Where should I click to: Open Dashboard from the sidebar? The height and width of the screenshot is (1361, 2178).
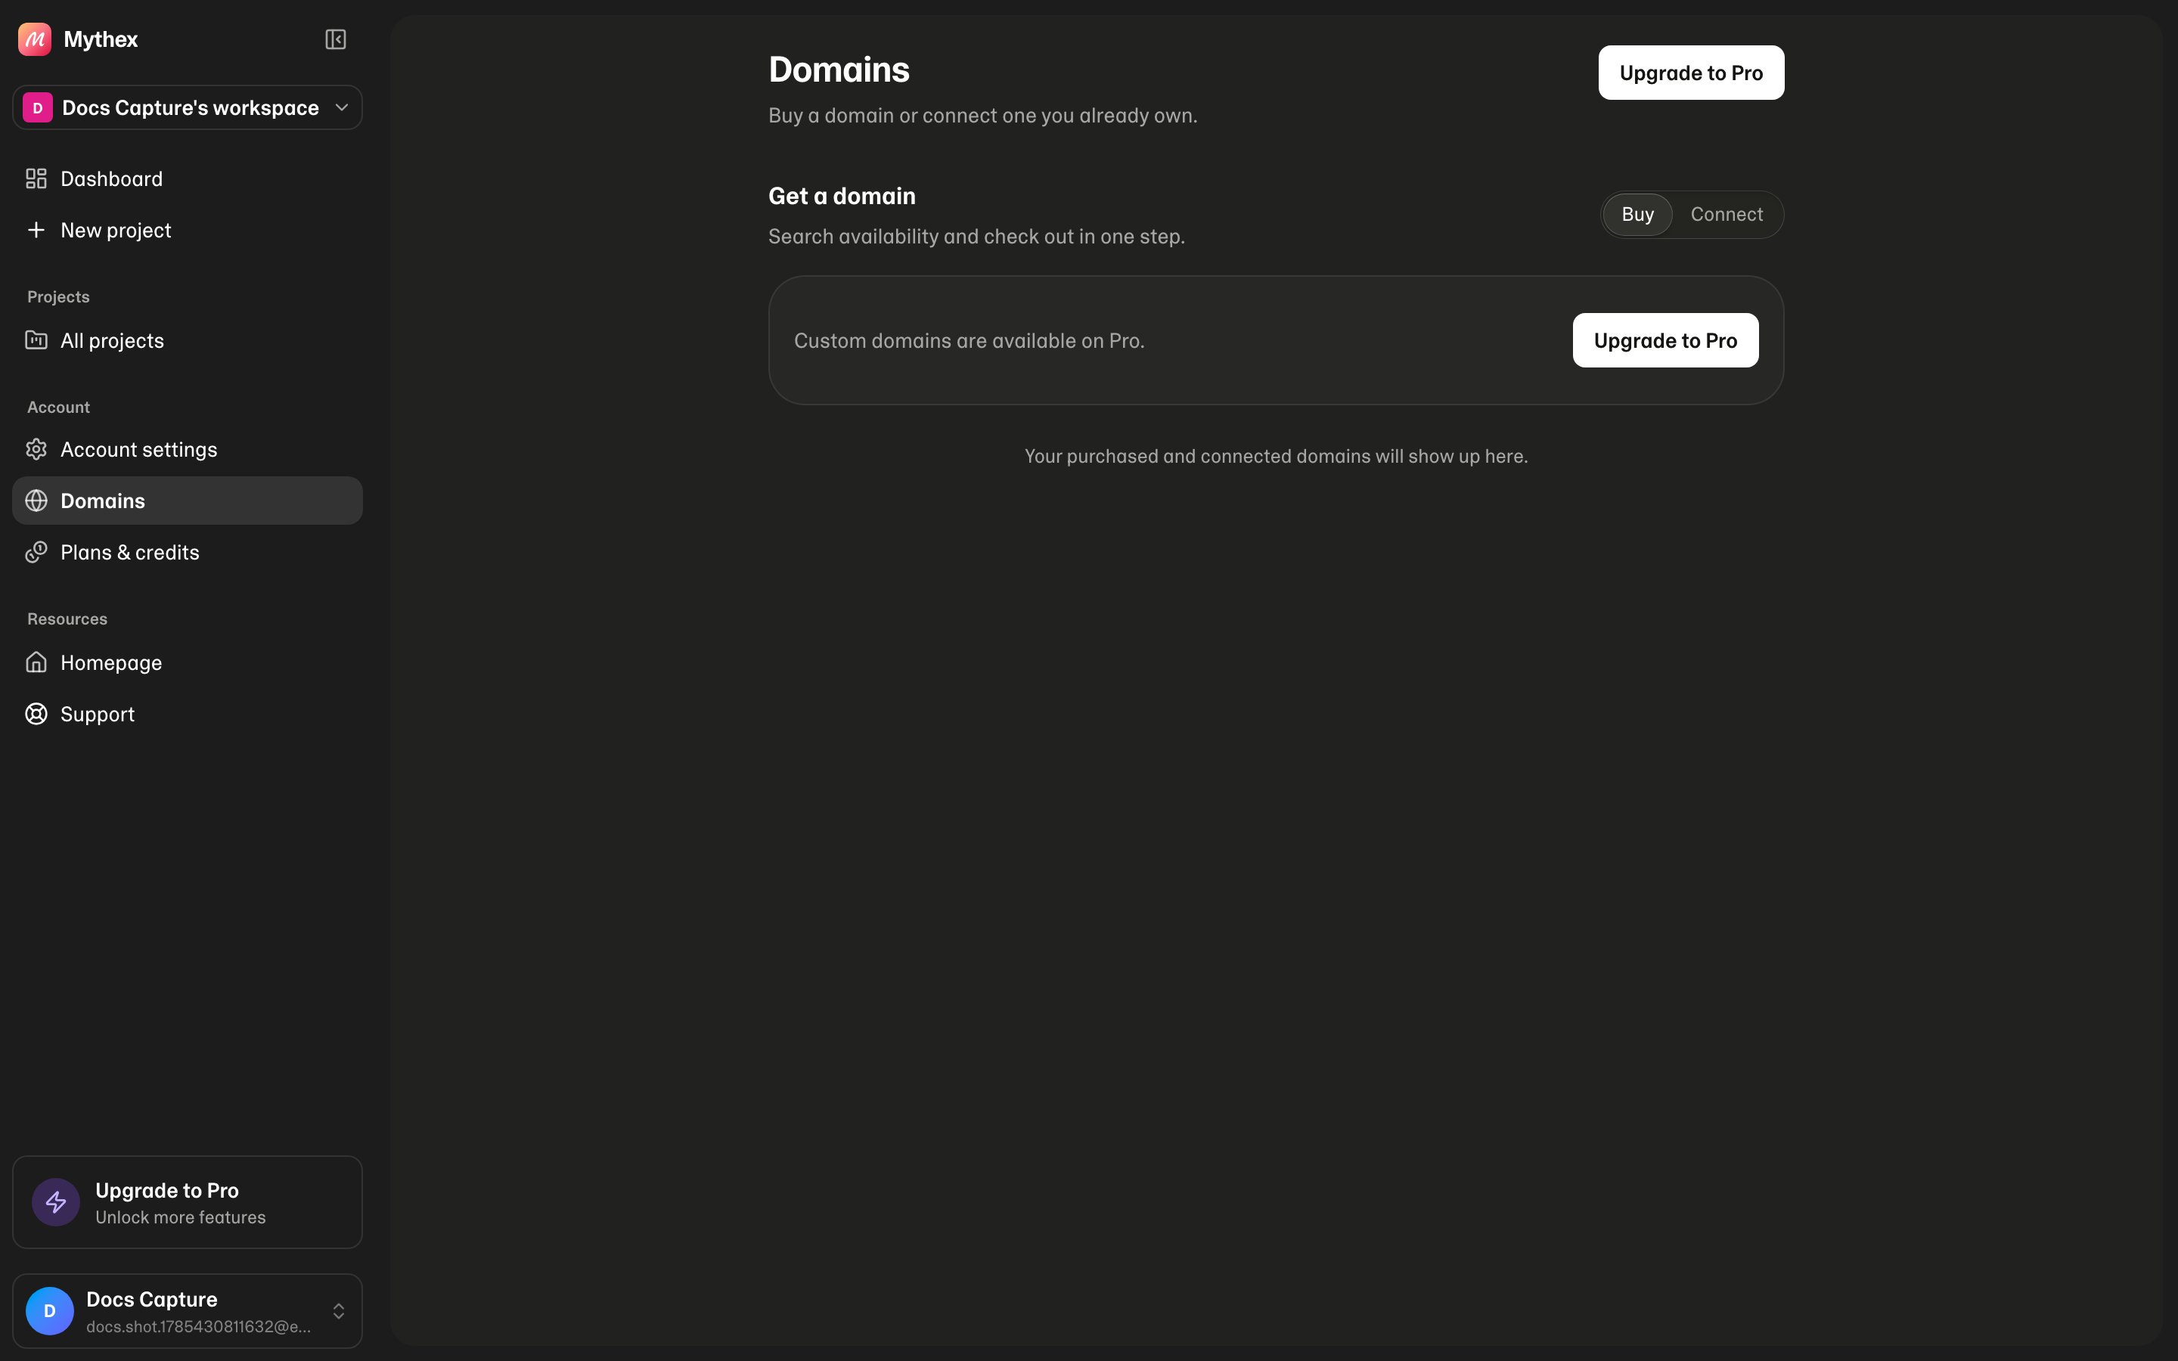188,179
